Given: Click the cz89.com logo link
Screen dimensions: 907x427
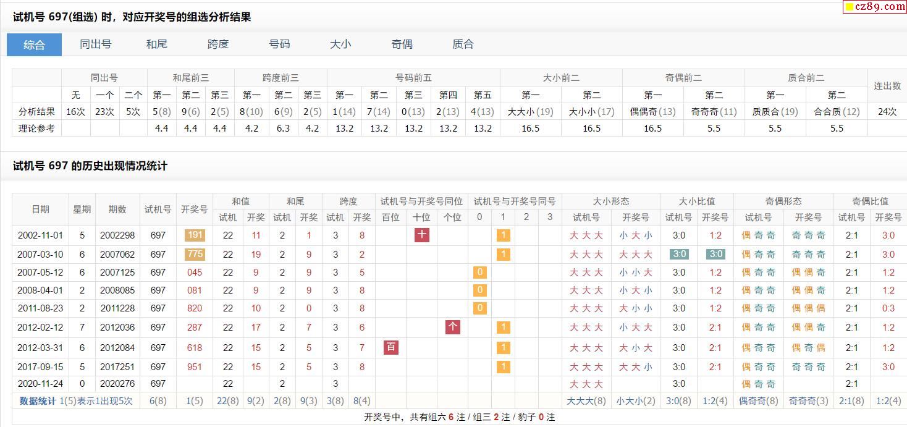Looking at the screenshot, I should point(875,6).
